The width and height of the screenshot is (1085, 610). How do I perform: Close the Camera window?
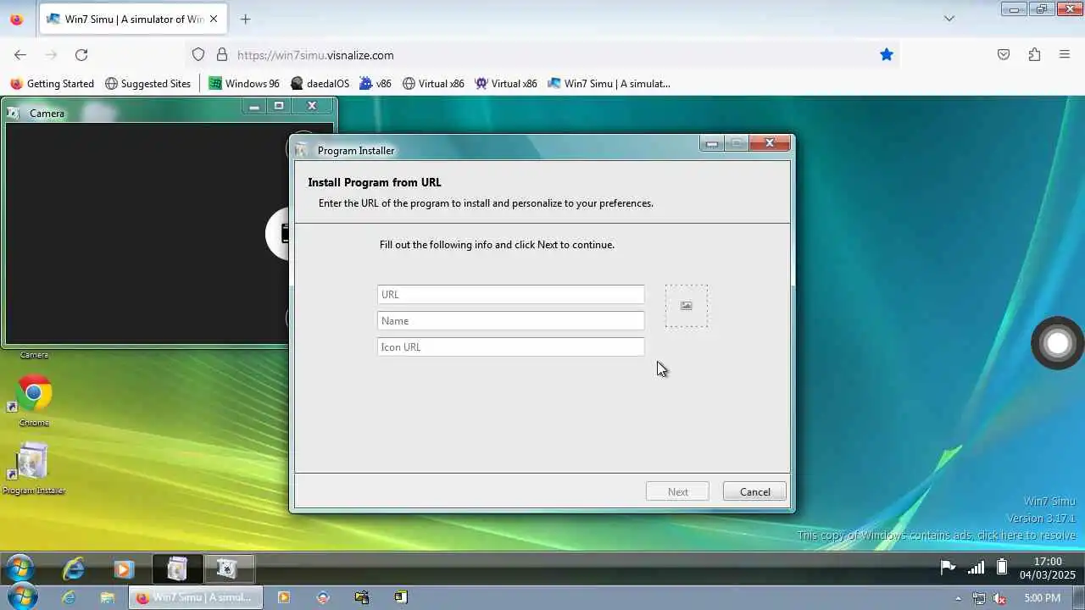tap(312, 106)
